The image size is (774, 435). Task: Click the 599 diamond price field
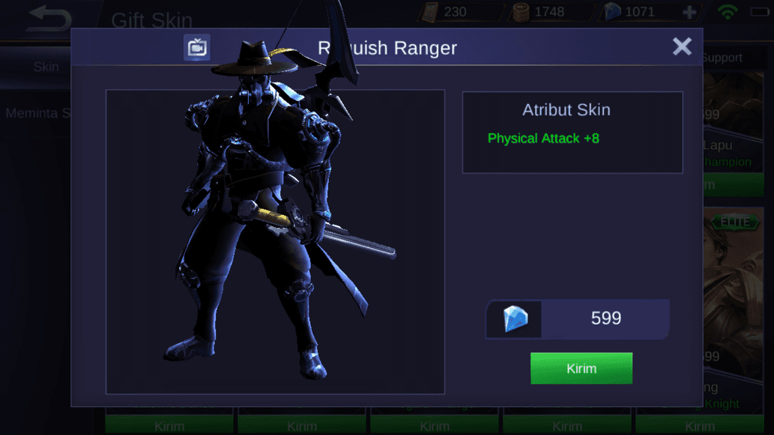(x=577, y=319)
